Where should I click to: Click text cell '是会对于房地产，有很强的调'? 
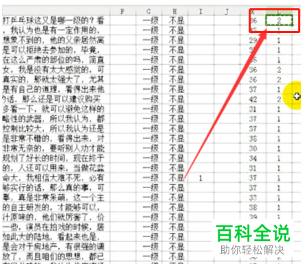tap(53, 247)
